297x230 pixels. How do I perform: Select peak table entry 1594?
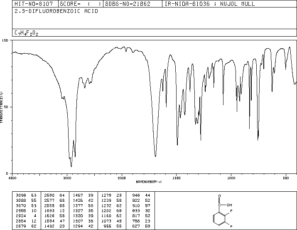point(54,221)
